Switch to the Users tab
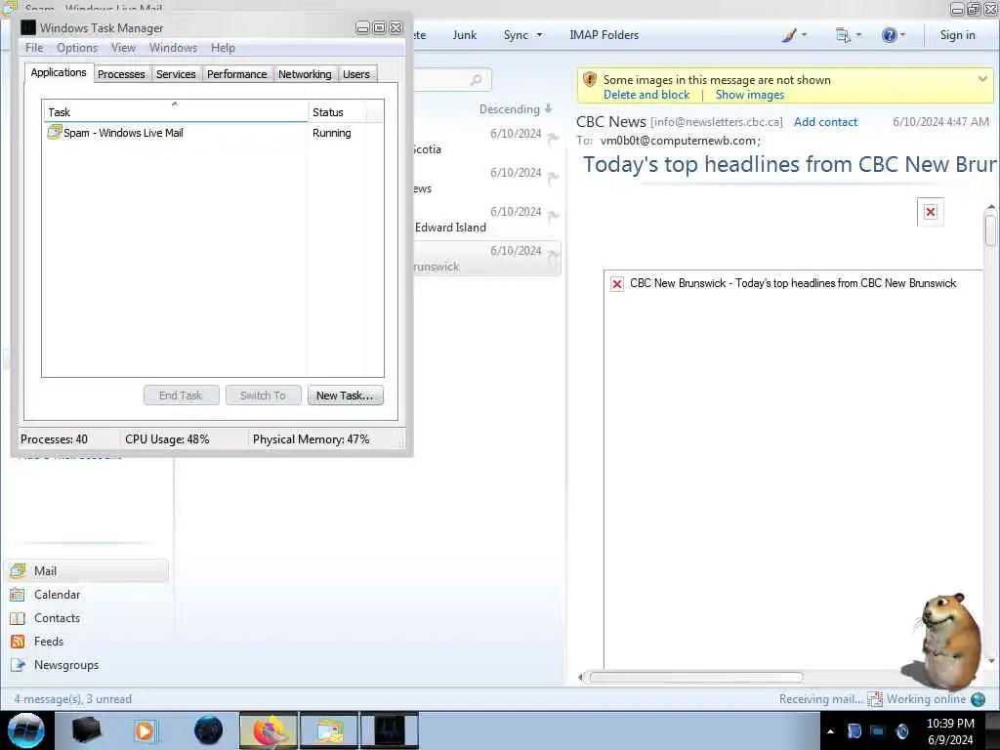This screenshot has width=1000, height=750. (x=355, y=74)
